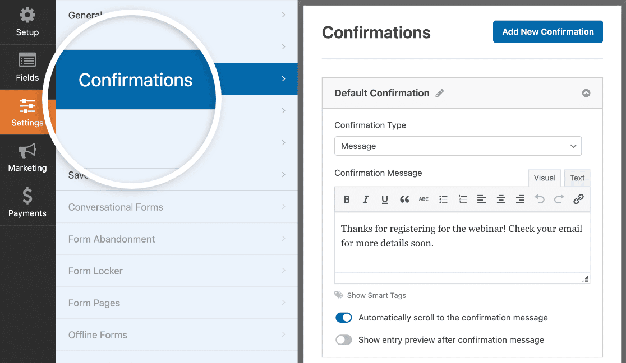Toggle bold formatting in editor

click(x=347, y=199)
